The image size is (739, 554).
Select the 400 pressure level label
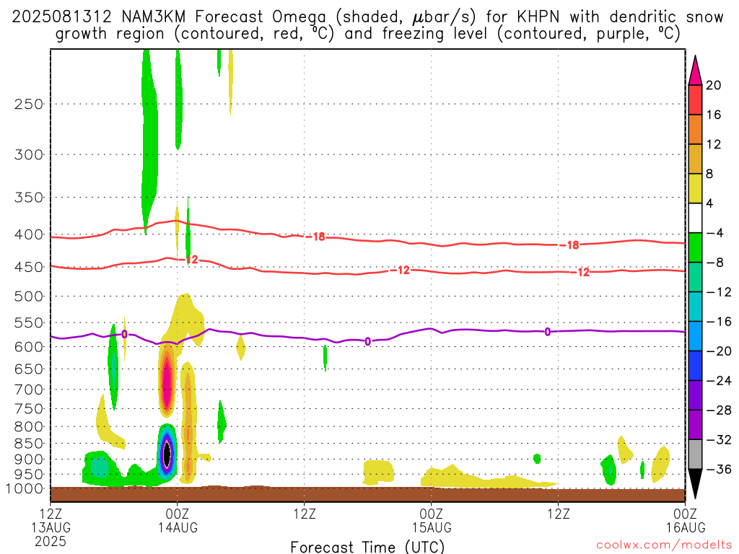pos(29,234)
